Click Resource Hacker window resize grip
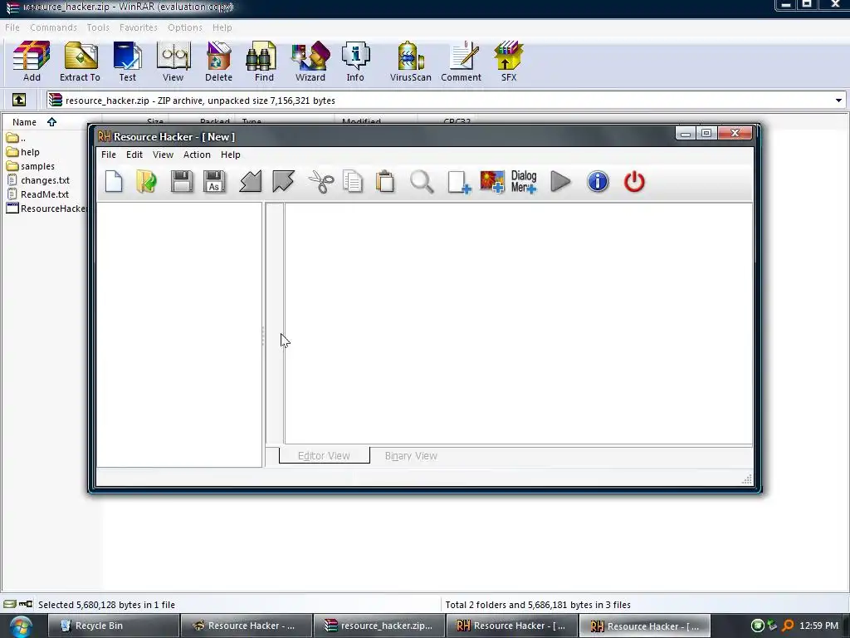The height and width of the screenshot is (638, 850). coord(746,478)
